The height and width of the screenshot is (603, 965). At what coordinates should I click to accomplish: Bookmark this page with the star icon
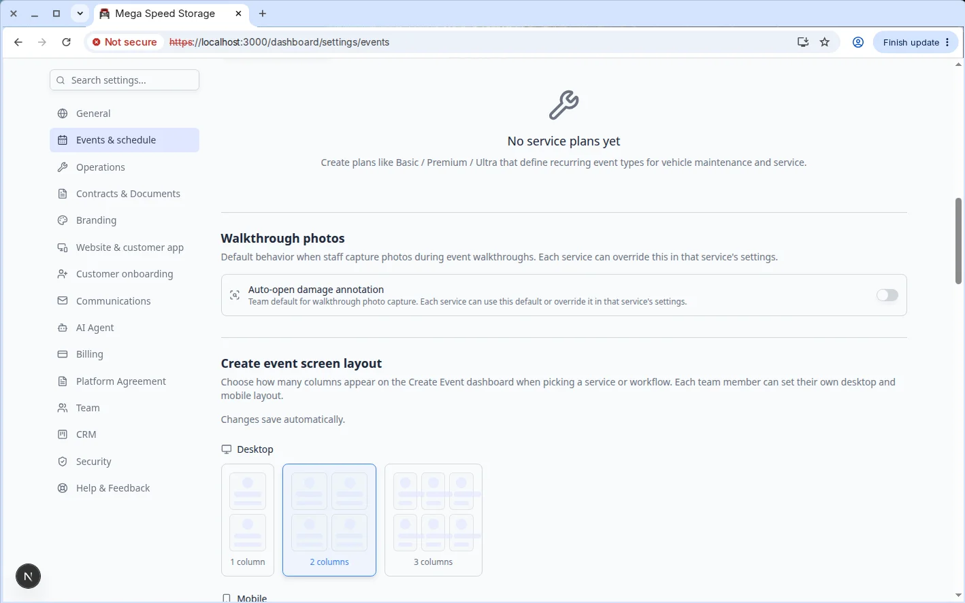pyautogui.click(x=825, y=42)
